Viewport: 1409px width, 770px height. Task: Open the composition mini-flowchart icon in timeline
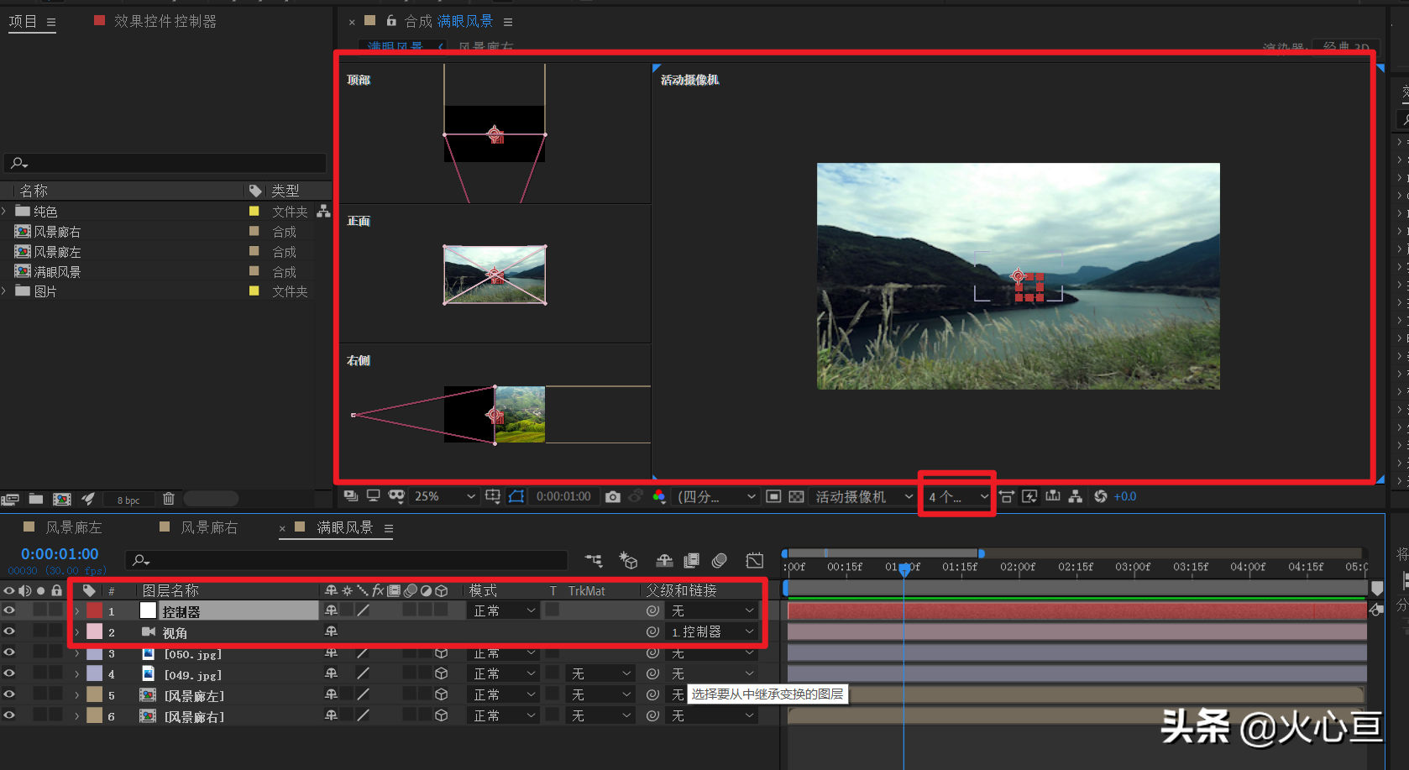[x=594, y=560]
